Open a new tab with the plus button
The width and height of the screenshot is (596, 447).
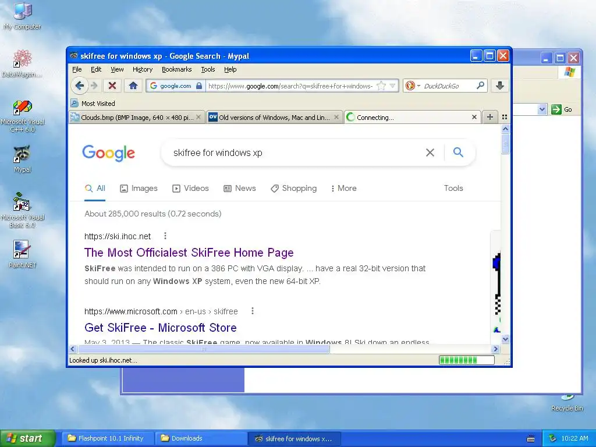click(490, 117)
